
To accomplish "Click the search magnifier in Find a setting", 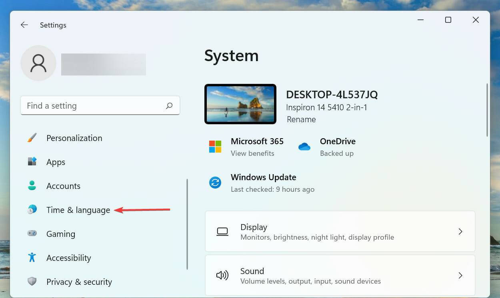I will (x=169, y=105).
